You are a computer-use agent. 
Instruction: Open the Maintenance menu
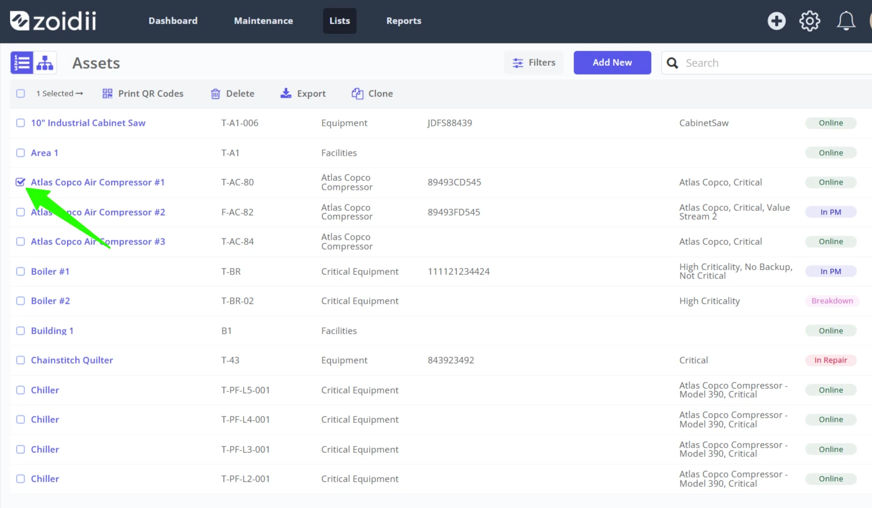coord(264,21)
